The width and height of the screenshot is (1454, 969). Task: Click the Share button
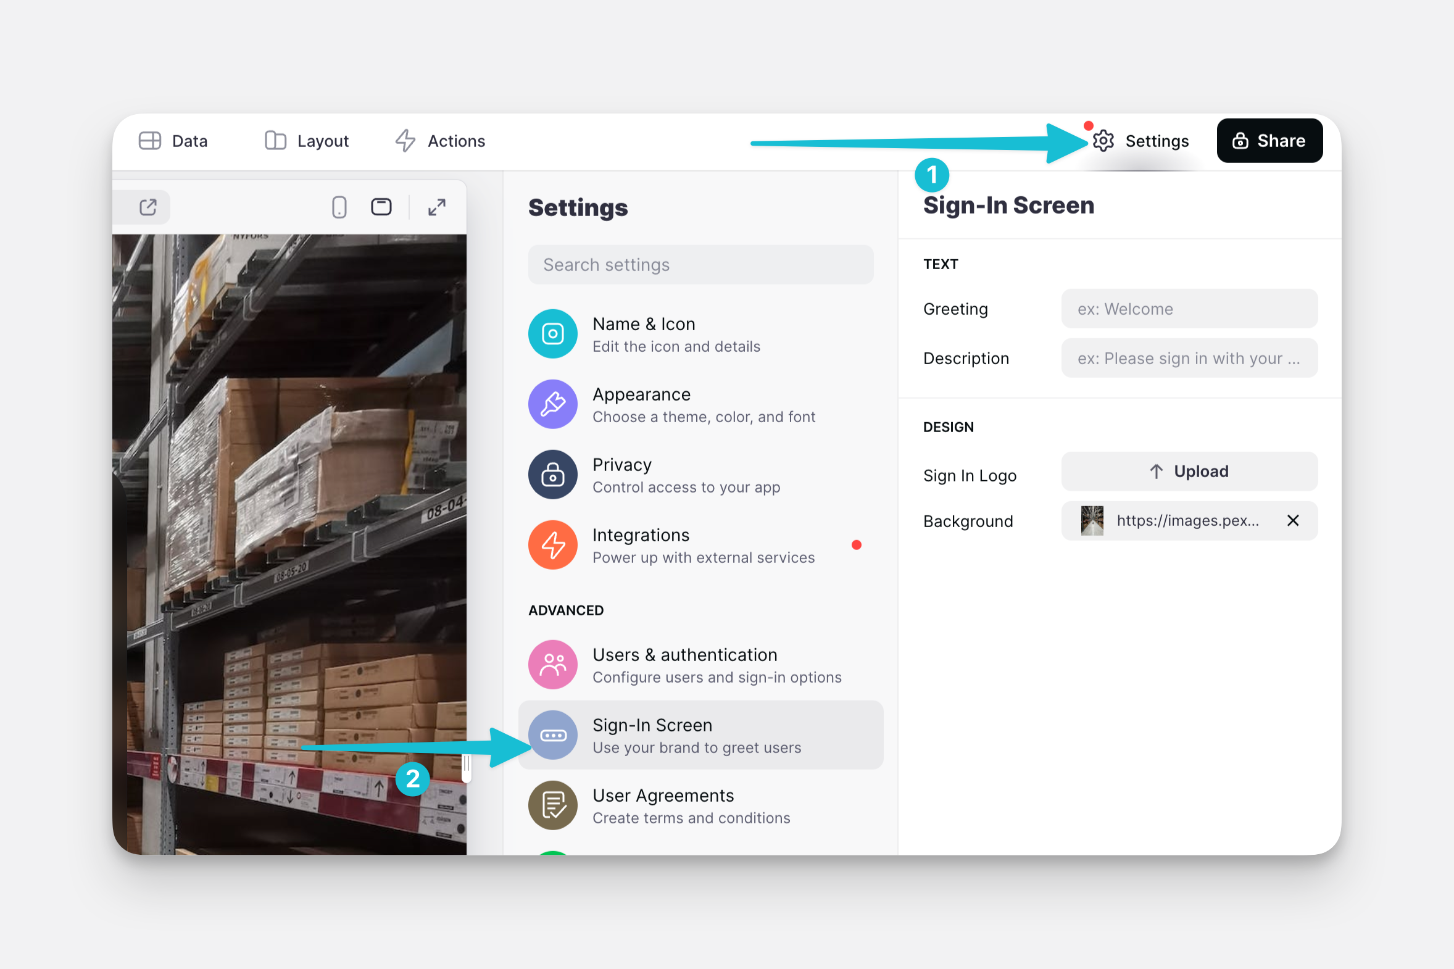tap(1269, 141)
